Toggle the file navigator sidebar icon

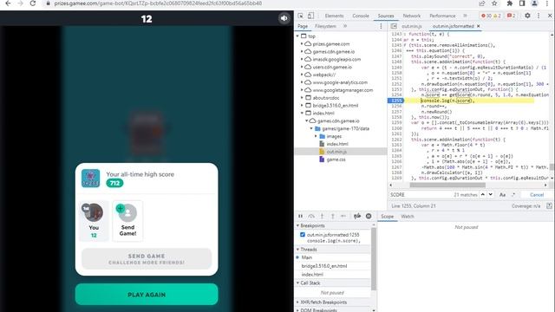394,26
